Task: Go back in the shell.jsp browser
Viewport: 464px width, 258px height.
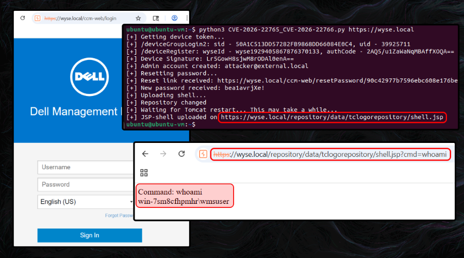Action: [x=145, y=154]
